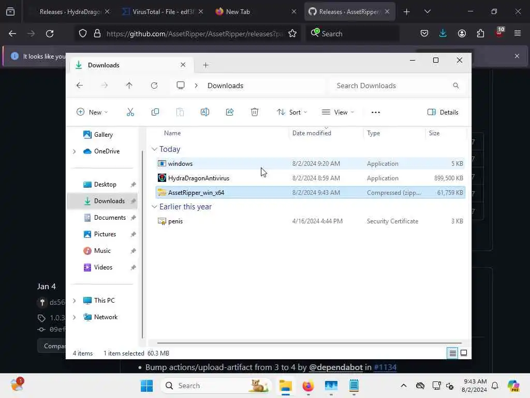
Task: Click the horizontal scrollbar in file list
Action: [310, 343]
